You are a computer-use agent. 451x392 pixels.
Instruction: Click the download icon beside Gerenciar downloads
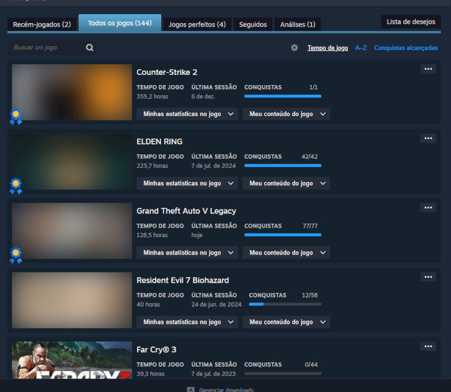point(191,390)
